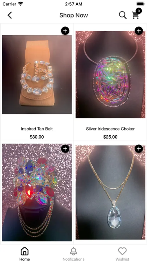Screen dimensions: 147x262
Task: Open the Silver Iridescence Choker product name
Action: pos(110,129)
